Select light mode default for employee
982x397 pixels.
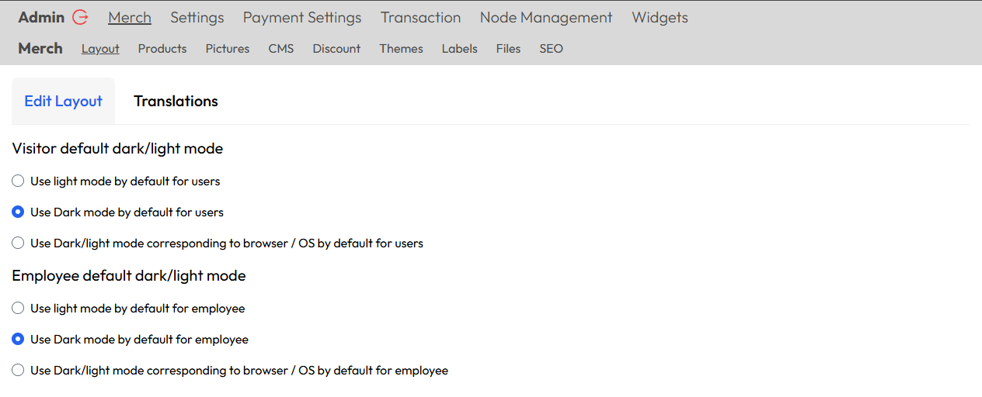[18, 309]
